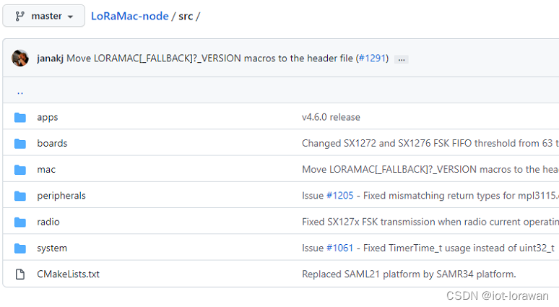Click the peripherals folder icon

point(20,196)
